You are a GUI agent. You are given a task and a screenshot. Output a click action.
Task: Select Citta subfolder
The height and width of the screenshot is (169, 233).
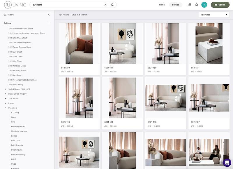[13, 122]
